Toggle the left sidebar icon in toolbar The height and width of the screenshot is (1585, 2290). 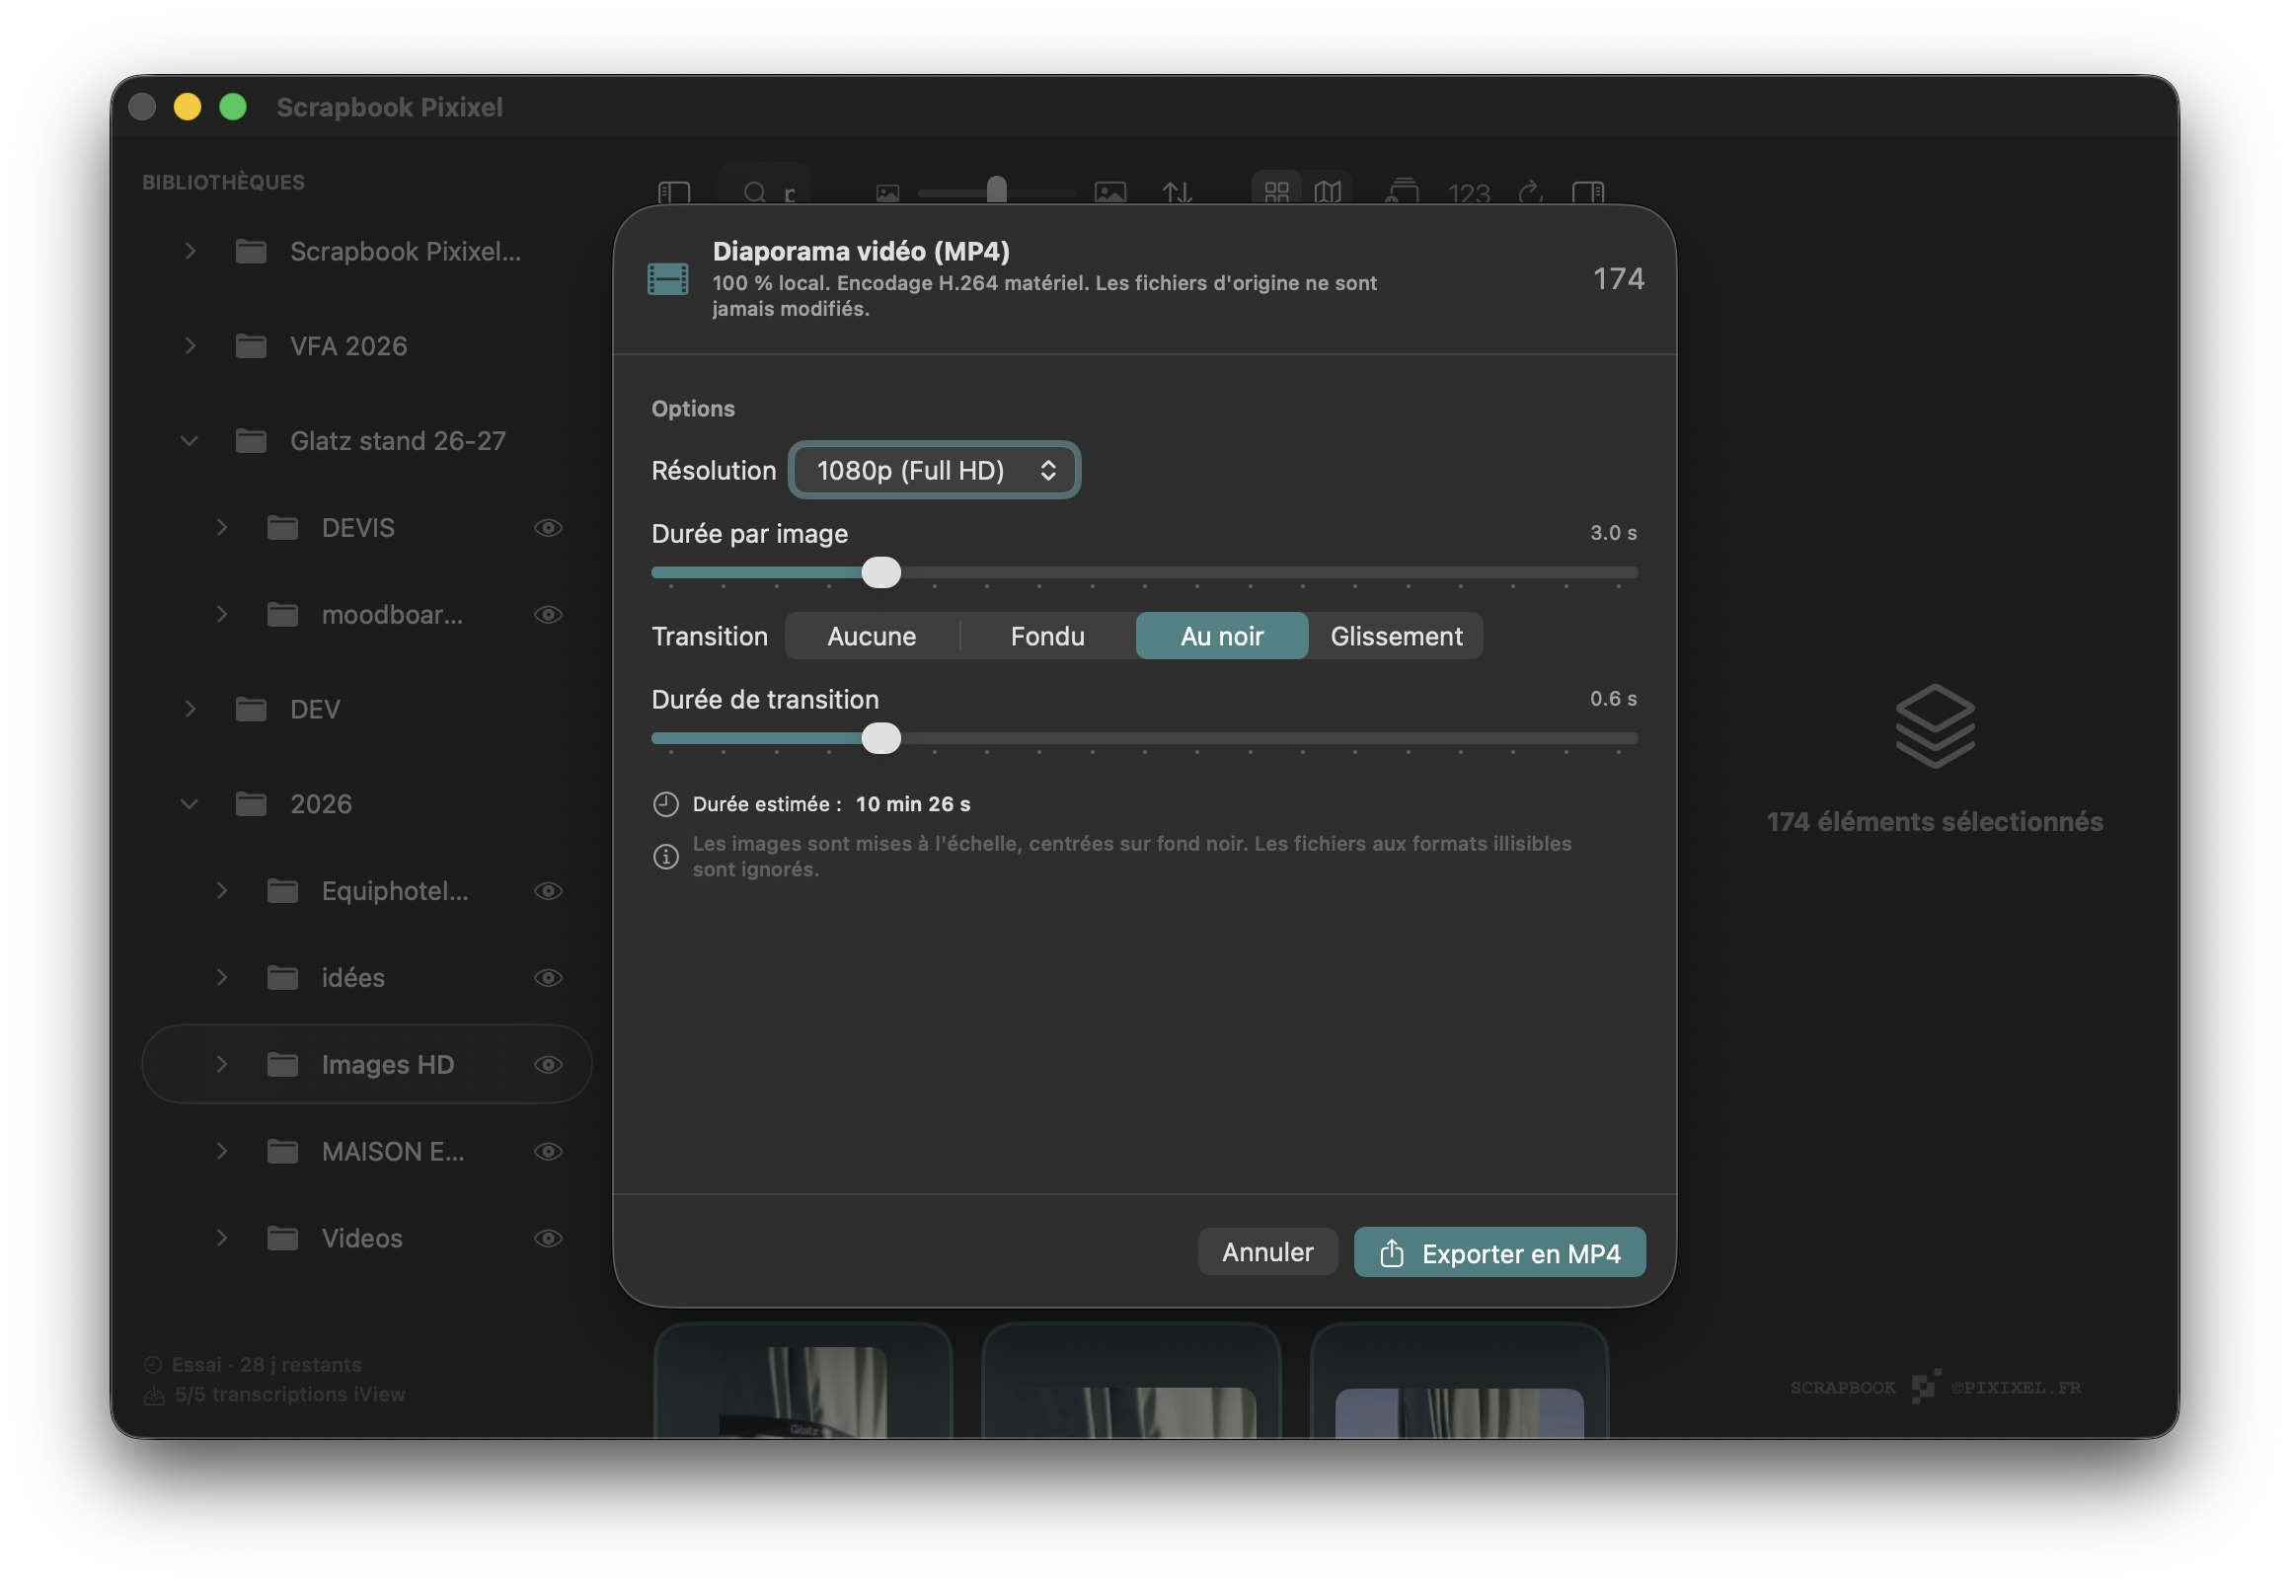pyautogui.click(x=674, y=191)
